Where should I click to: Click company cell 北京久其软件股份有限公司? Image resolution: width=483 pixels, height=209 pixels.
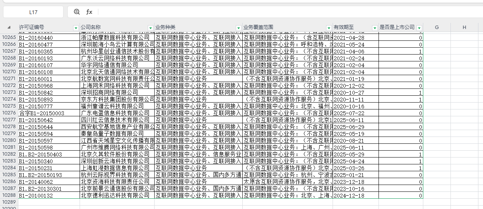(117, 154)
